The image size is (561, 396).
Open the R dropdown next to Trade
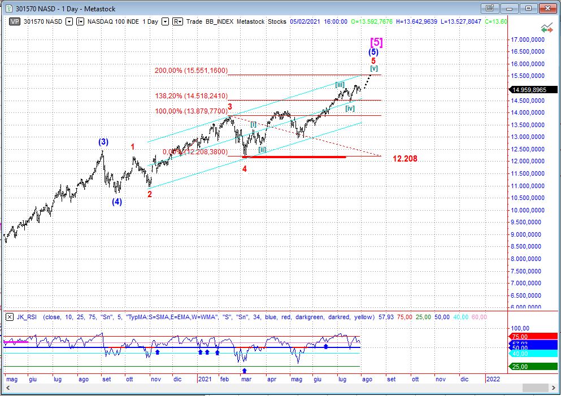pyautogui.click(x=177, y=21)
